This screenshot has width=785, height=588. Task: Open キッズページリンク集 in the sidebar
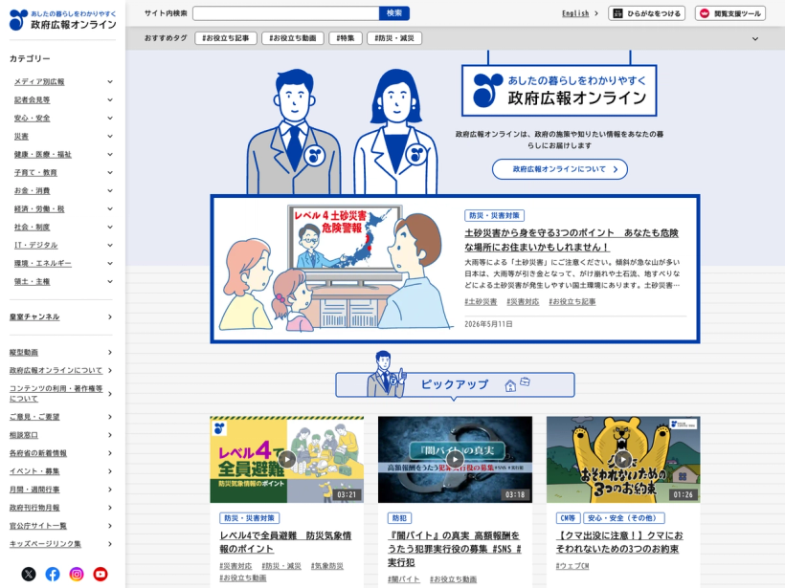pos(60,544)
